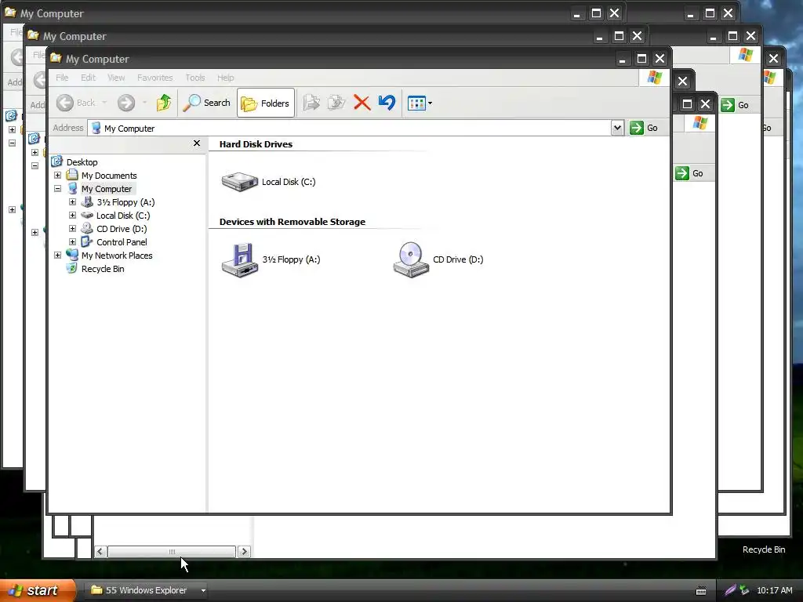Click the Forward arrow button
This screenshot has width=803, height=602.
click(126, 103)
